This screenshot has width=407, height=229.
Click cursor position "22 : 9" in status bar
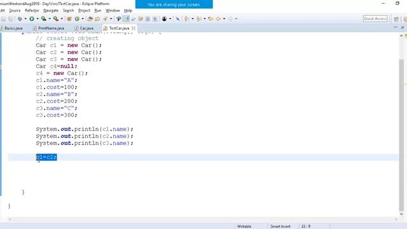[306, 226]
